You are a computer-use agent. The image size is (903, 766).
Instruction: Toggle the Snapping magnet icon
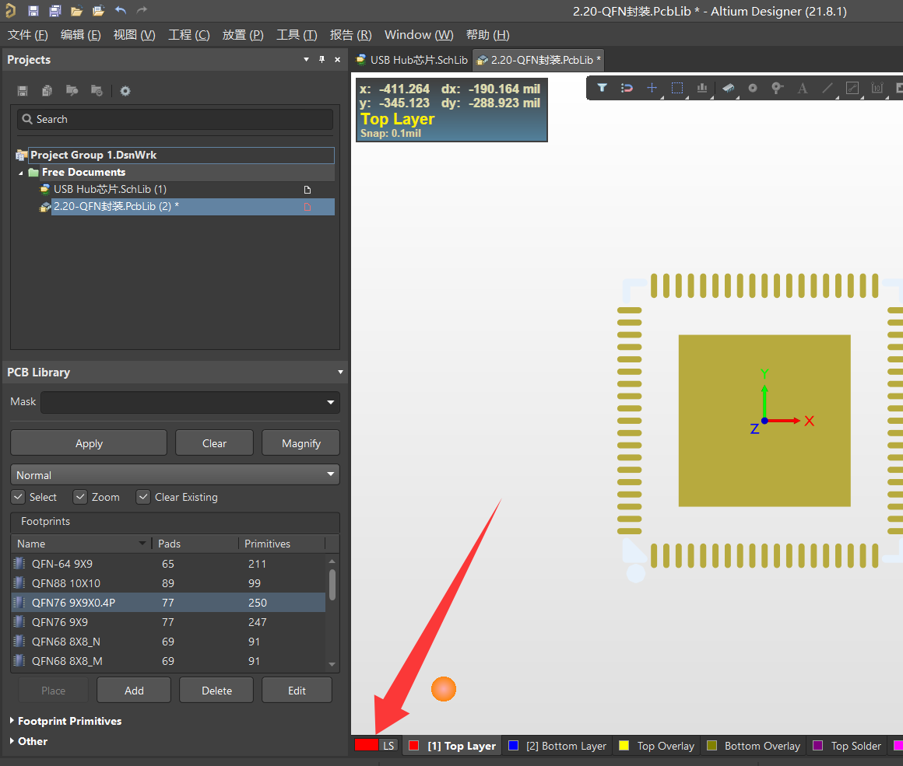point(627,88)
